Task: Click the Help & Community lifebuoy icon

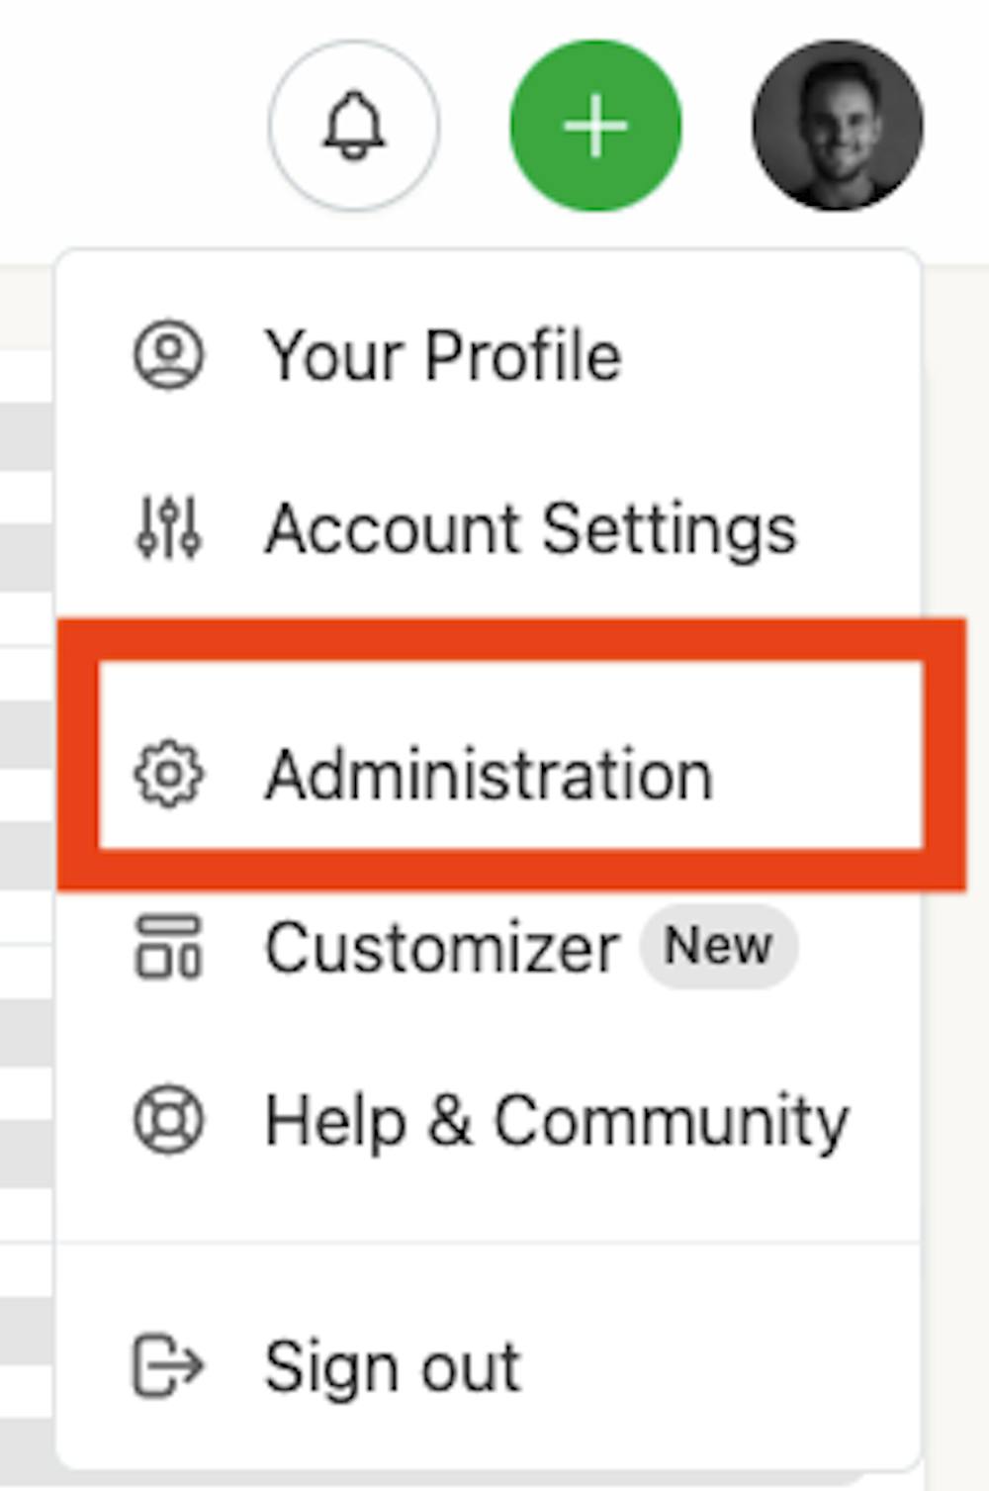Action: point(168,1120)
